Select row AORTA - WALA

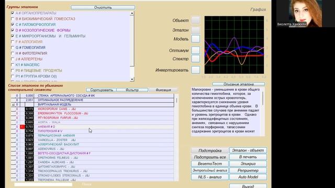click(x=93, y=122)
